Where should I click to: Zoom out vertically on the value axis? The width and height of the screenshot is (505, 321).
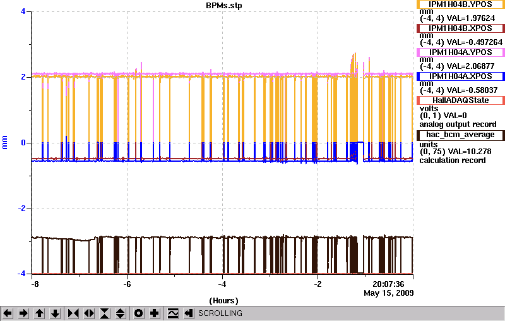(x=121, y=313)
